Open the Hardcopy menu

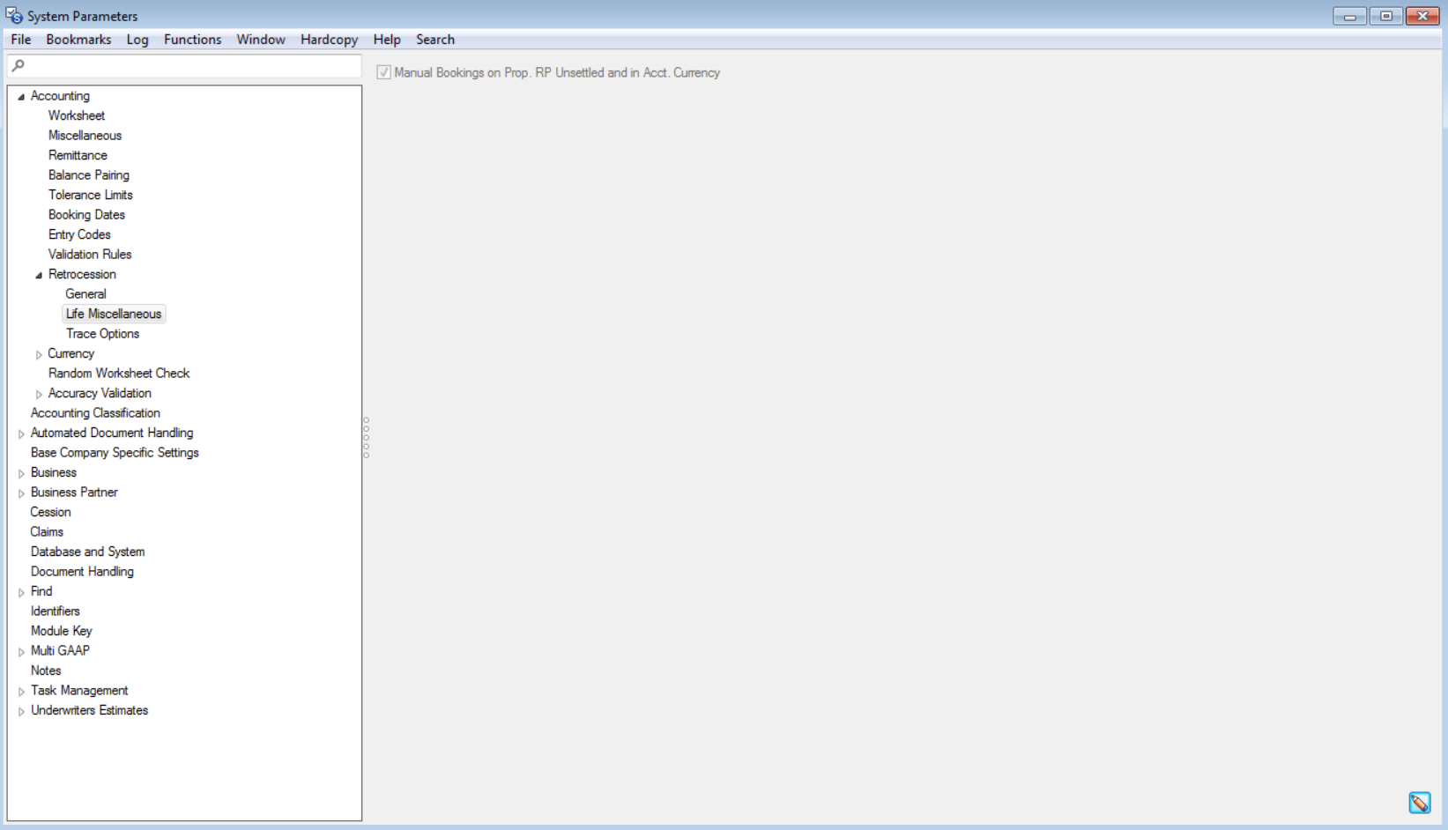pos(329,40)
